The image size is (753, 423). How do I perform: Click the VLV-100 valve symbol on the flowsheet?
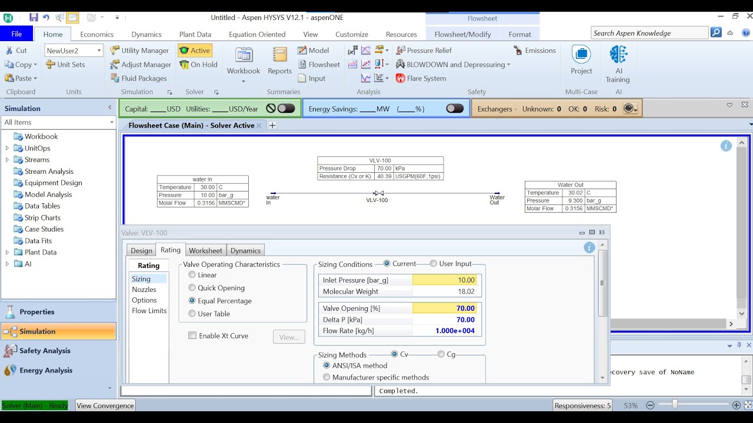tap(379, 193)
